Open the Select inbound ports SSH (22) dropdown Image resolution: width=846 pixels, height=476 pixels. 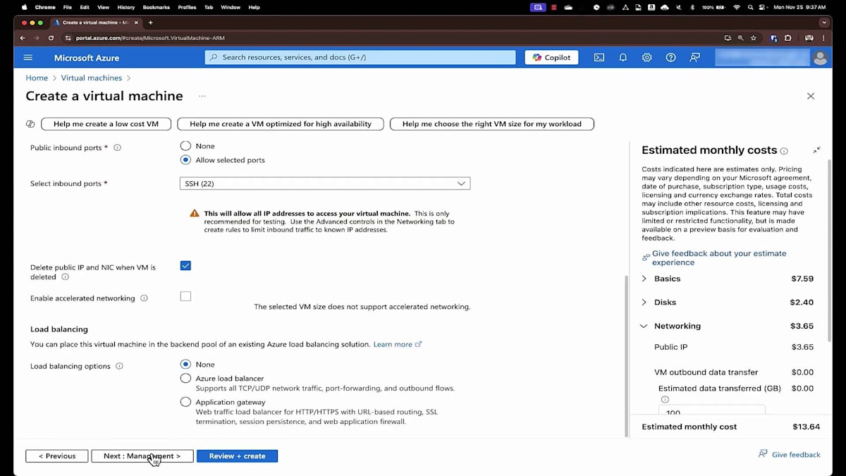pyautogui.click(x=325, y=183)
